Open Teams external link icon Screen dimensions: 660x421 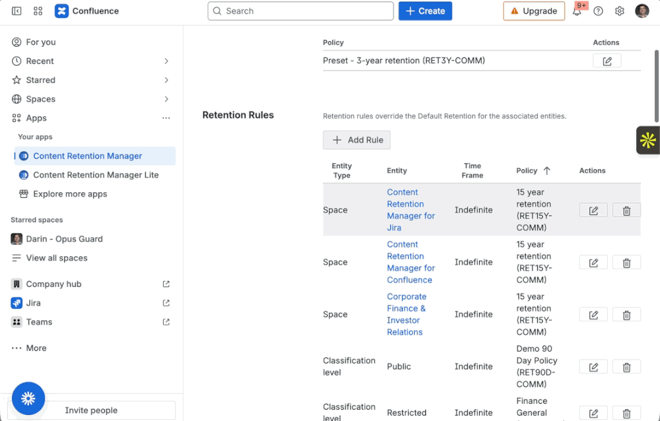pyautogui.click(x=166, y=322)
